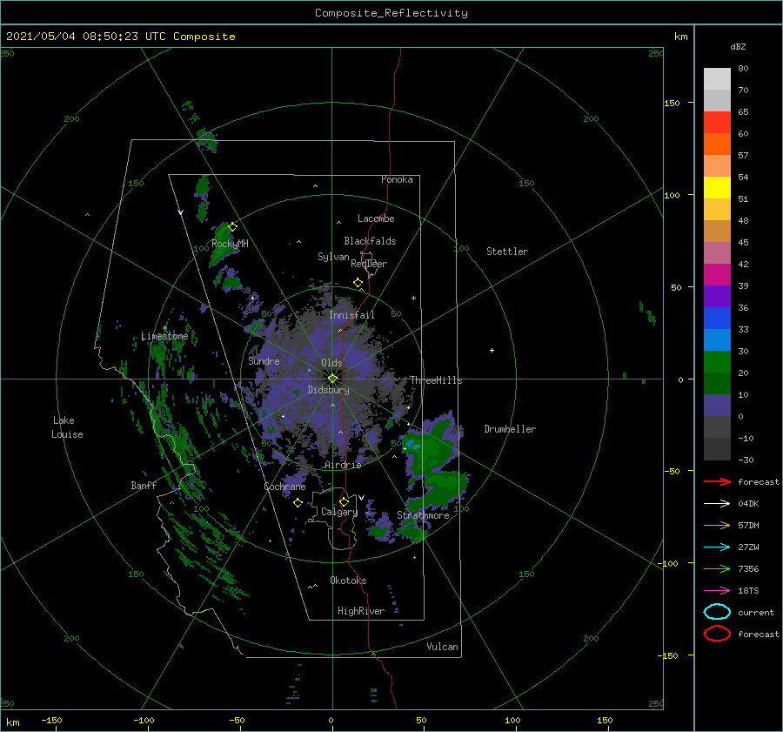Click the HighRiver label
Screen dimensions: 783x732
pyautogui.click(x=361, y=611)
